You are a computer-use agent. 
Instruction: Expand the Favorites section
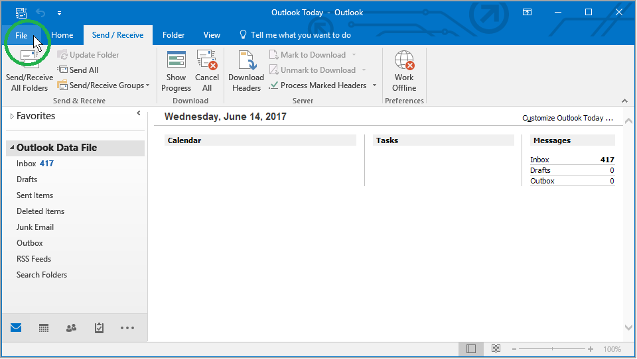(12, 117)
